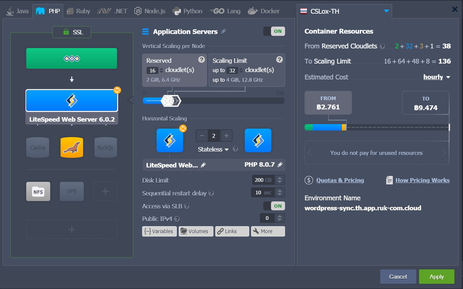Switch to the GO Lang tab

(x=225, y=11)
